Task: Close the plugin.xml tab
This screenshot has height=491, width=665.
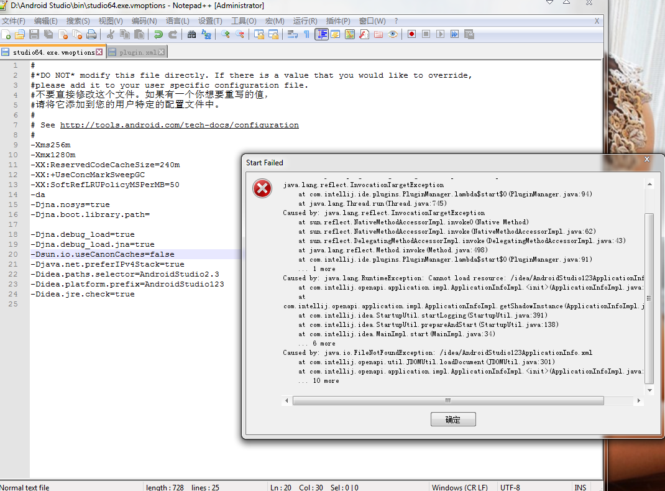Action: [161, 52]
